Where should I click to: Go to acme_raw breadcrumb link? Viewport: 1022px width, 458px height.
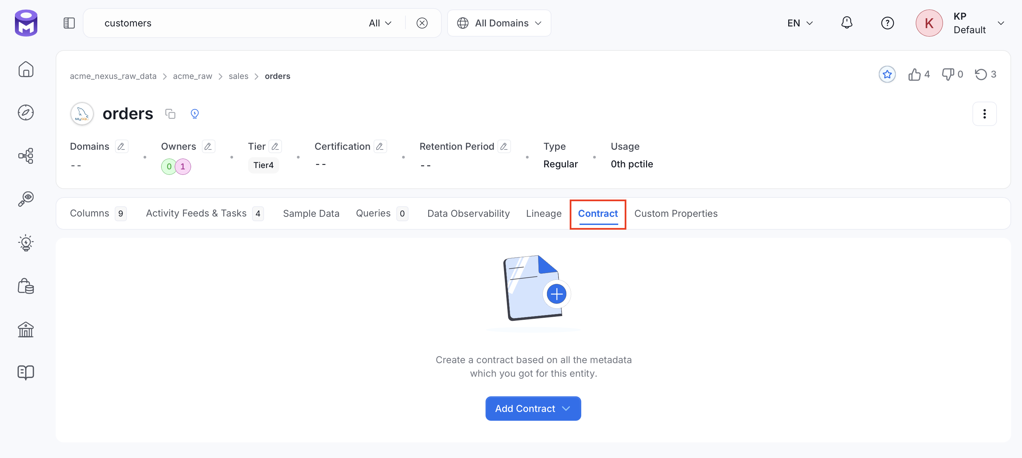point(192,76)
